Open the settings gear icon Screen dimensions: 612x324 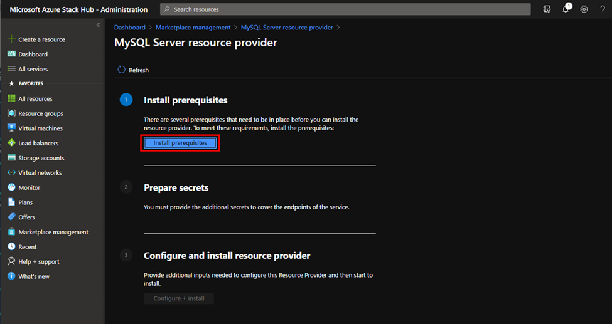584,9
